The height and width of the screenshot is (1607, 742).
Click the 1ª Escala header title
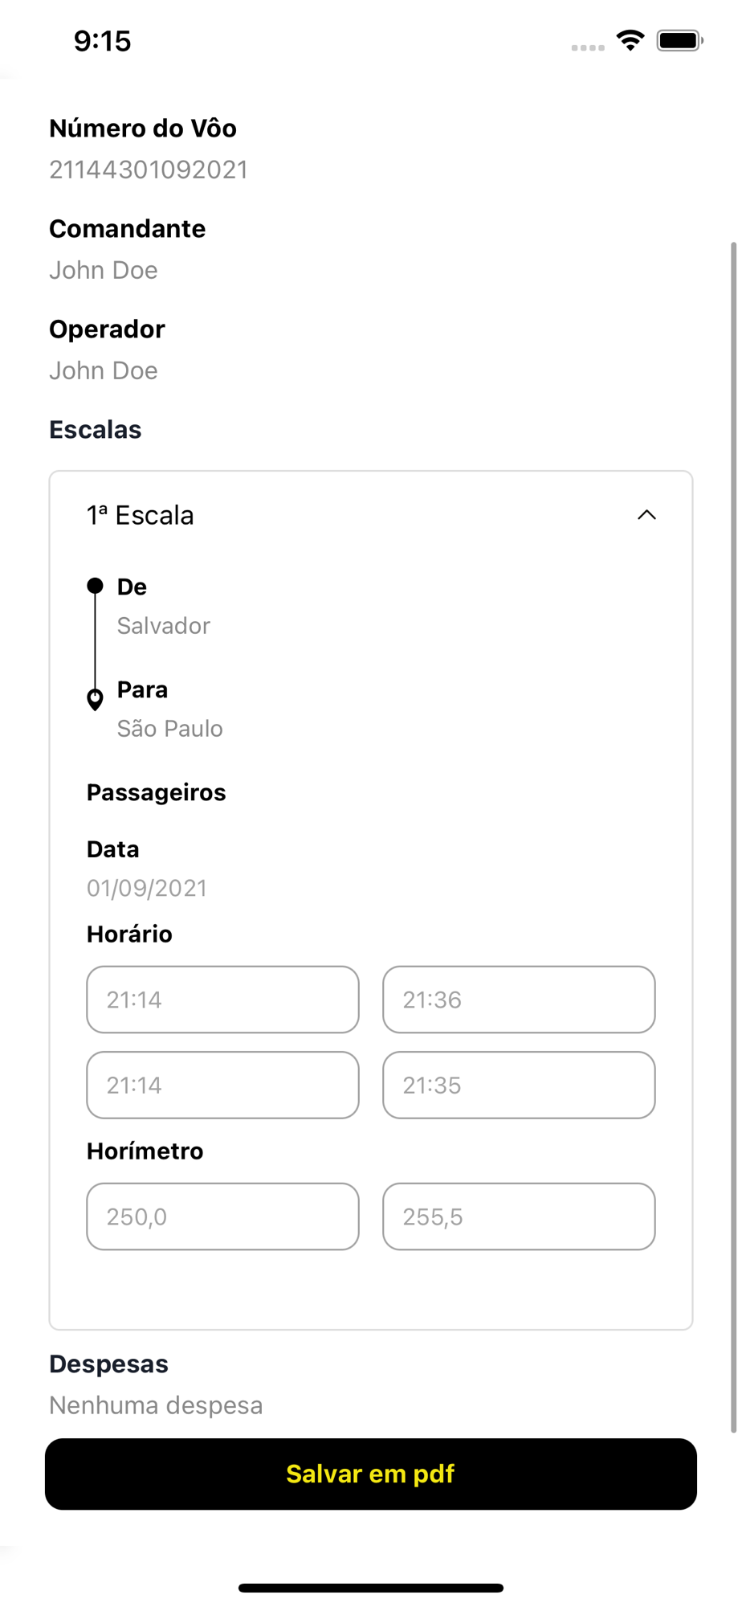click(x=141, y=515)
